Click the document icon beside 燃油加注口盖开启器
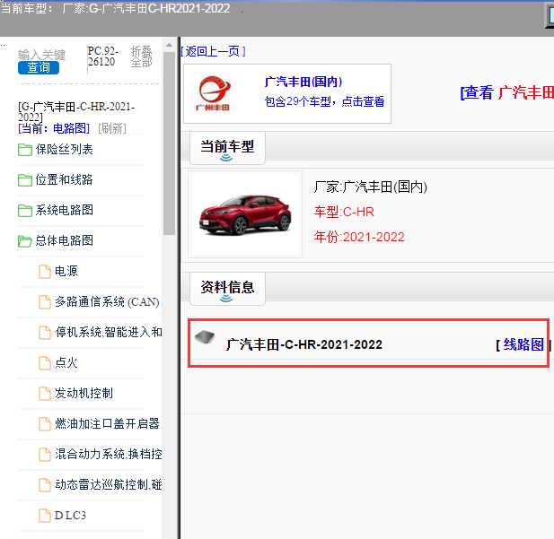The height and width of the screenshot is (539, 554). pyautogui.click(x=45, y=423)
